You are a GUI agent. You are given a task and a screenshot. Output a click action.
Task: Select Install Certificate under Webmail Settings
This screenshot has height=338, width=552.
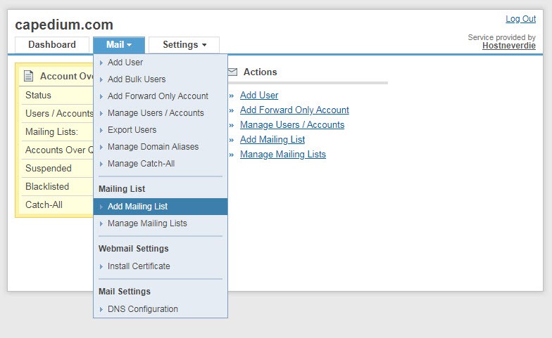[139, 266]
